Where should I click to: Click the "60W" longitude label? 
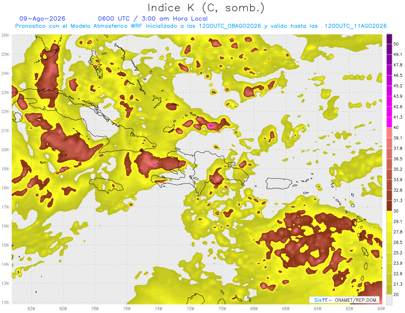point(381,308)
